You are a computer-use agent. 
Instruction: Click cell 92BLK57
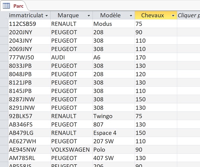coord(29,116)
